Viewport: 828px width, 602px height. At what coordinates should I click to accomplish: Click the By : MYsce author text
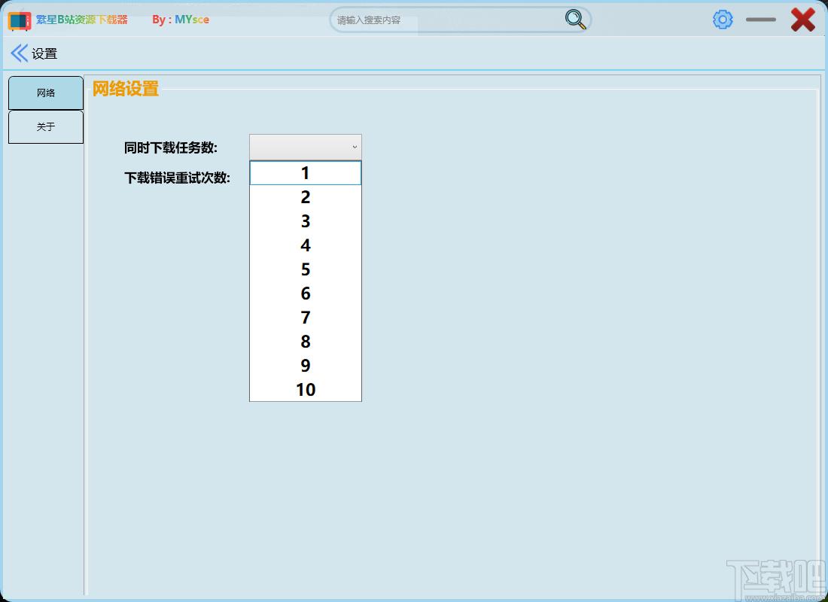tap(181, 20)
